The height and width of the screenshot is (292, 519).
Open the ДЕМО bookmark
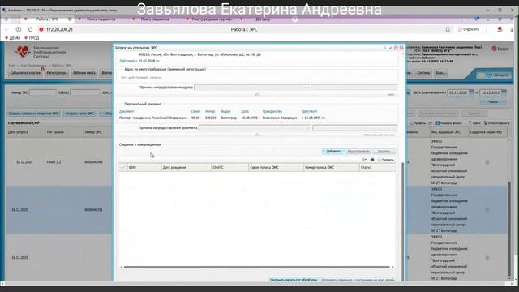13,38
